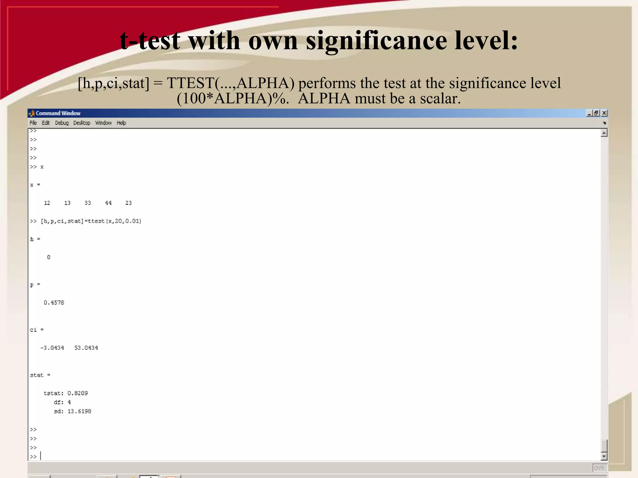Click the 'stat =' output label

[40, 375]
